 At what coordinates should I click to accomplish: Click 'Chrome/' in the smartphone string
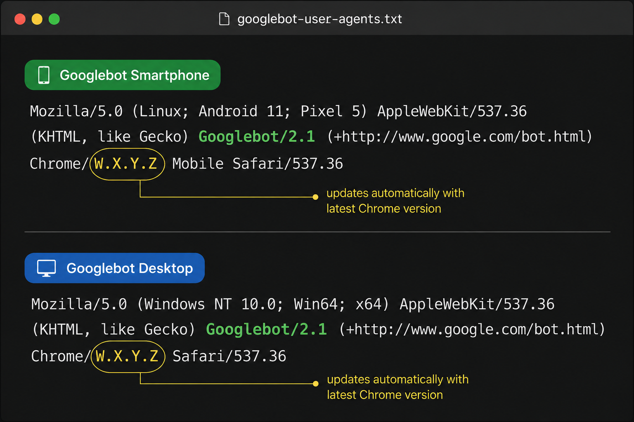click(59, 164)
